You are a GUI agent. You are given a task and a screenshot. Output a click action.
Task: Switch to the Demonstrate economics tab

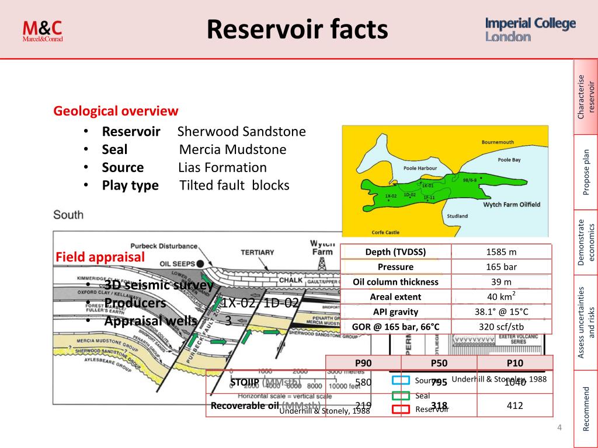tap(586, 242)
